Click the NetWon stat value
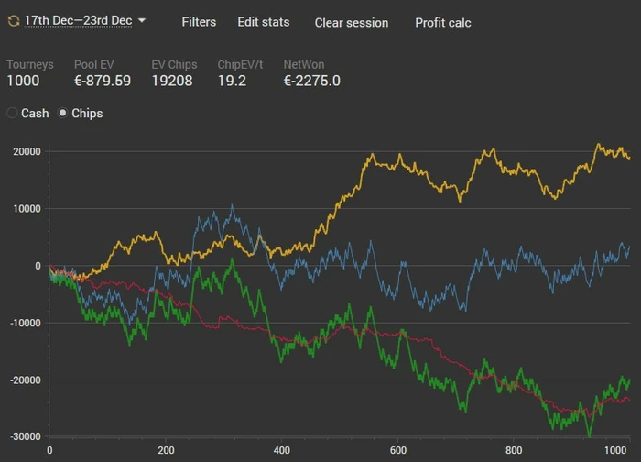This screenshot has height=462, width=641. [311, 81]
